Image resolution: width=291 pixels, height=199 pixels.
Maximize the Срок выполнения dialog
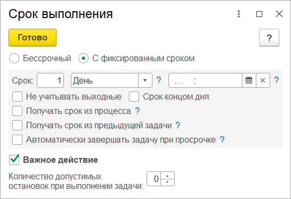(259, 14)
